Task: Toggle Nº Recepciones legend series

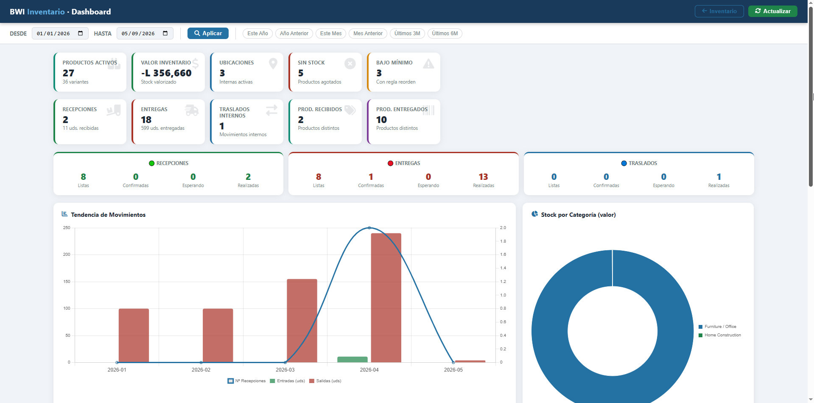Action: tap(246, 381)
